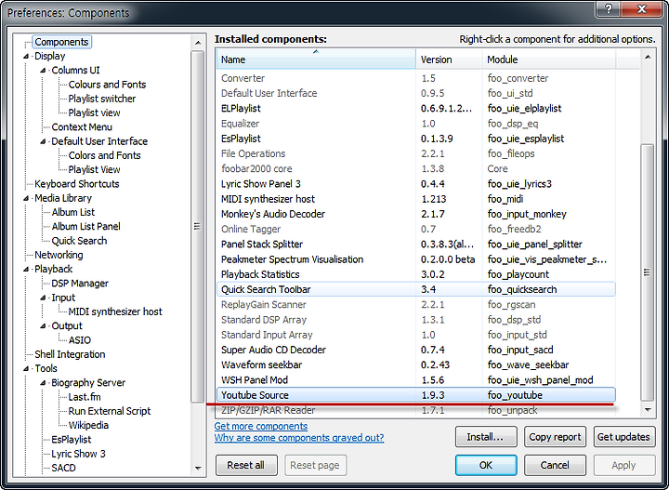669x490 pixels.
Task: Open Colours and Fonts under Columns UI
Action: 107,85
